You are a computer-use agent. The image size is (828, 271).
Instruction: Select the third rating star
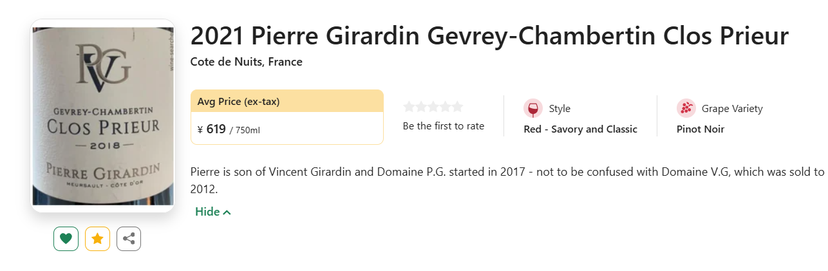click(x=433, y=107)
